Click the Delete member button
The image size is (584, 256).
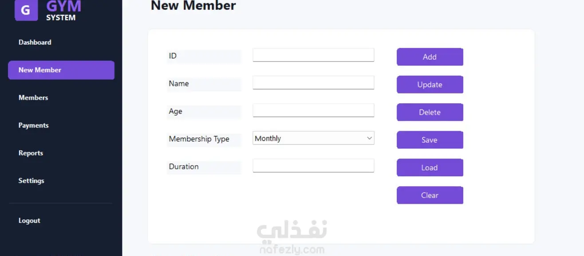point(430,112)
